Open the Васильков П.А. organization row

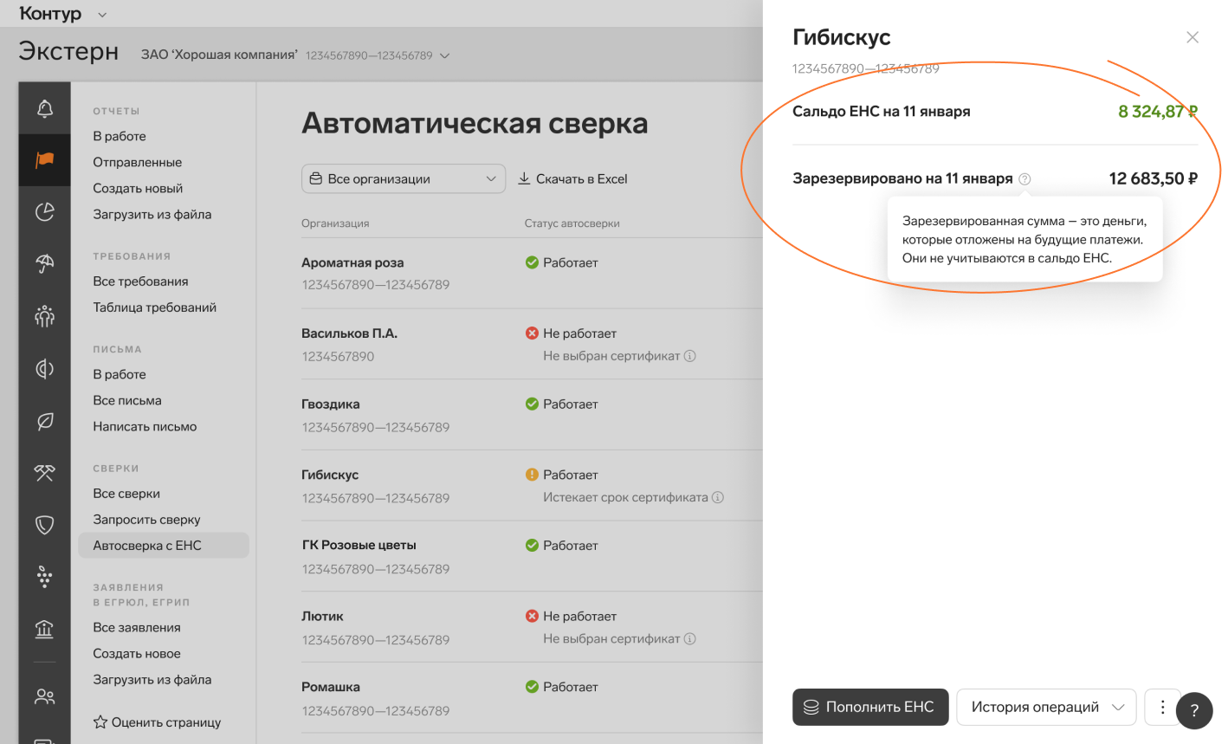pos(532,344)
